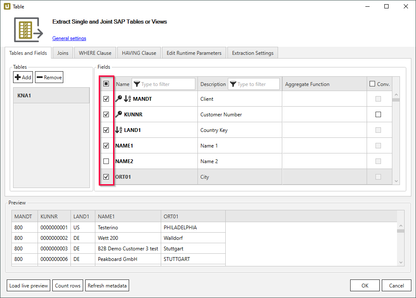This screenshot has width=416, height=298.
Task: Uncheck the KUNNR field checkbox
Action: (x=106, y=115)
